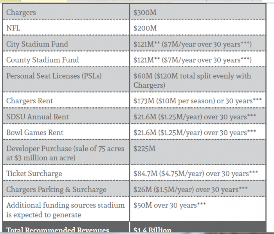This screenshot has height=234, width=274.
Task: Click the NFL row label
Action: pos(14,28)
